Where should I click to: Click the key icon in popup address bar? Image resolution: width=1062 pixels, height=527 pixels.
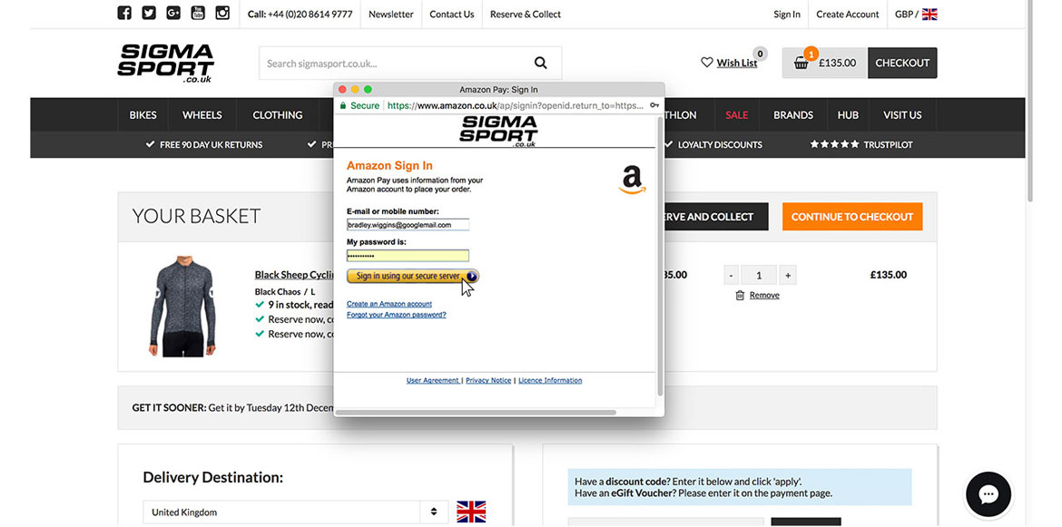[x=654, y=105]
